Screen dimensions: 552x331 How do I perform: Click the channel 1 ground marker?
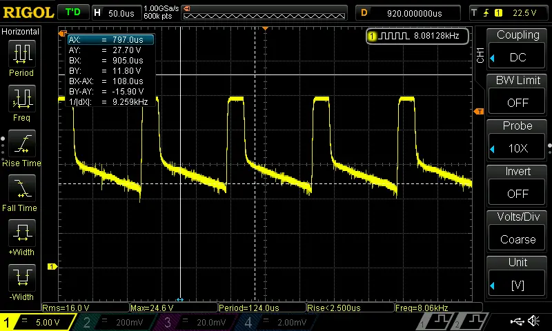click(52, 267)
